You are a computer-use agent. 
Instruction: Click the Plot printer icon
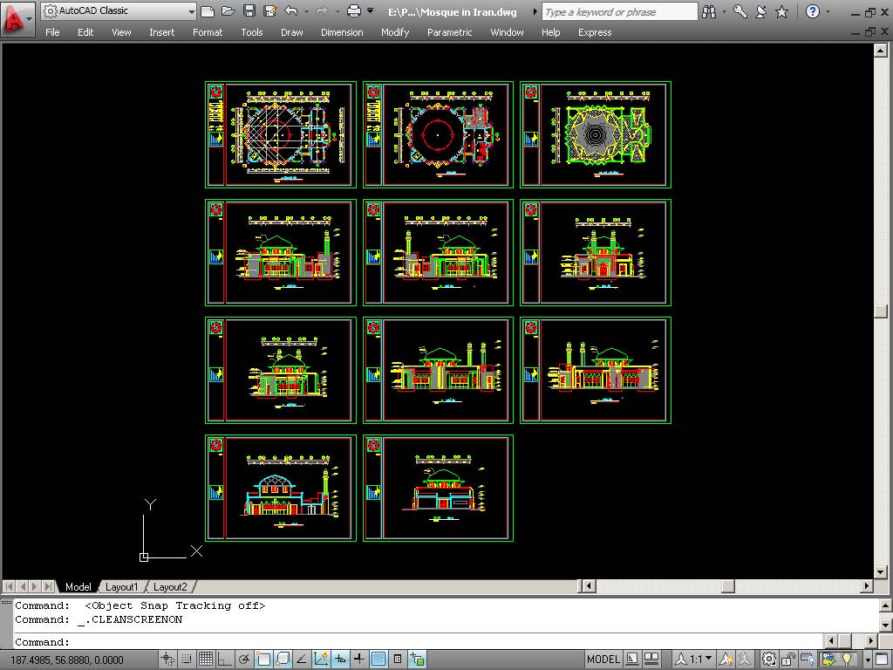[x=354, y=11]
